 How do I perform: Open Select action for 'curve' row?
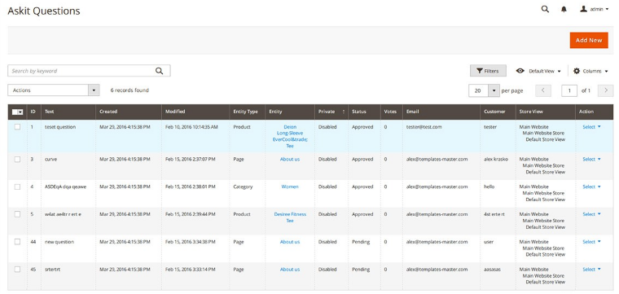pos(591,159)
